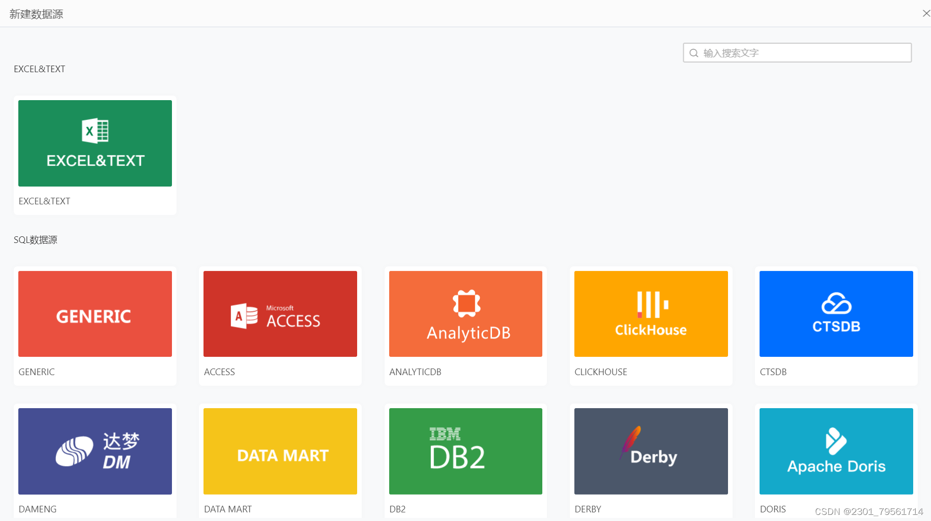The image size is (931, 521).
Task: Click the CTSDB caption label
Action: [x=773, y=372]
